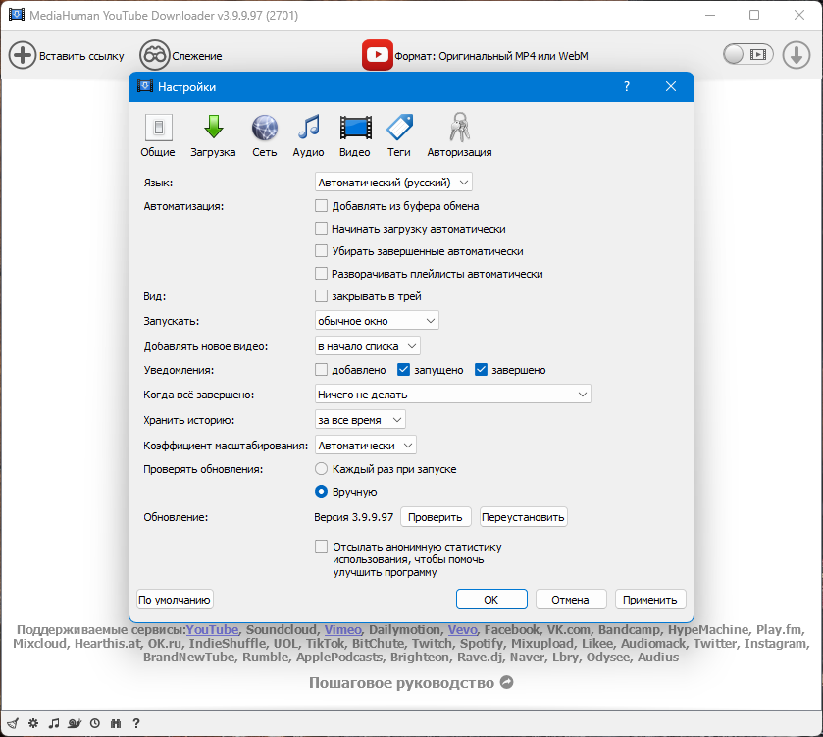Click the snail speed limit icon

point(74,723)
